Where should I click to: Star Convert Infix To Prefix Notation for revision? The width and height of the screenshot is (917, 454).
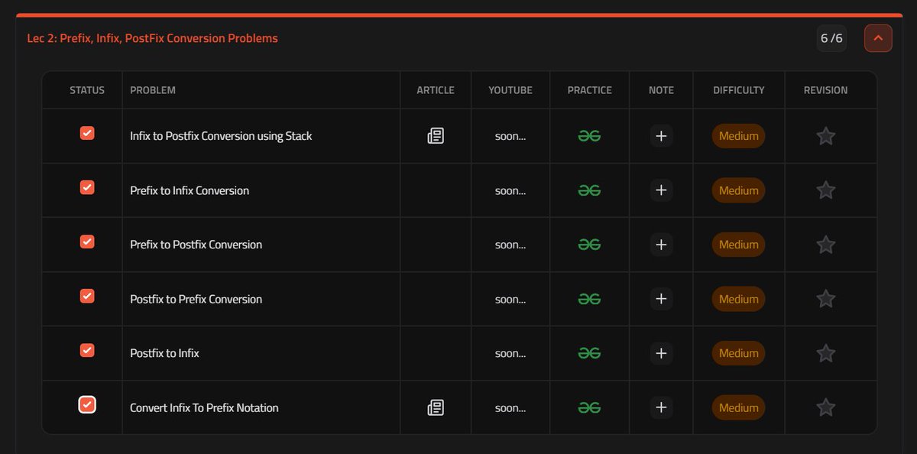(x=825, y=407)
